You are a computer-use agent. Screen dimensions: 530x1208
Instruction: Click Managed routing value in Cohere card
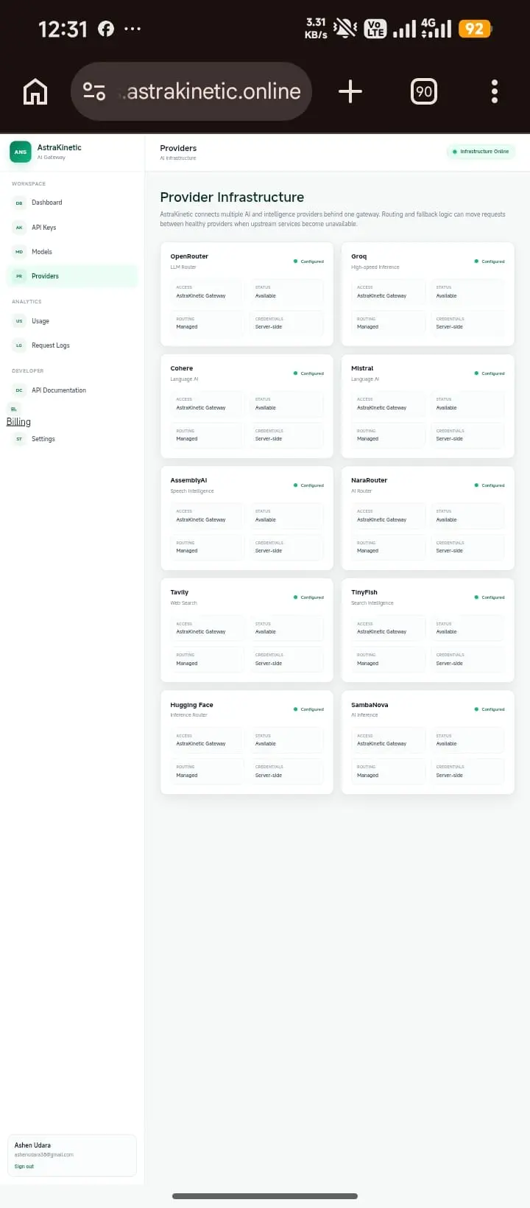[x=187, y=439]
